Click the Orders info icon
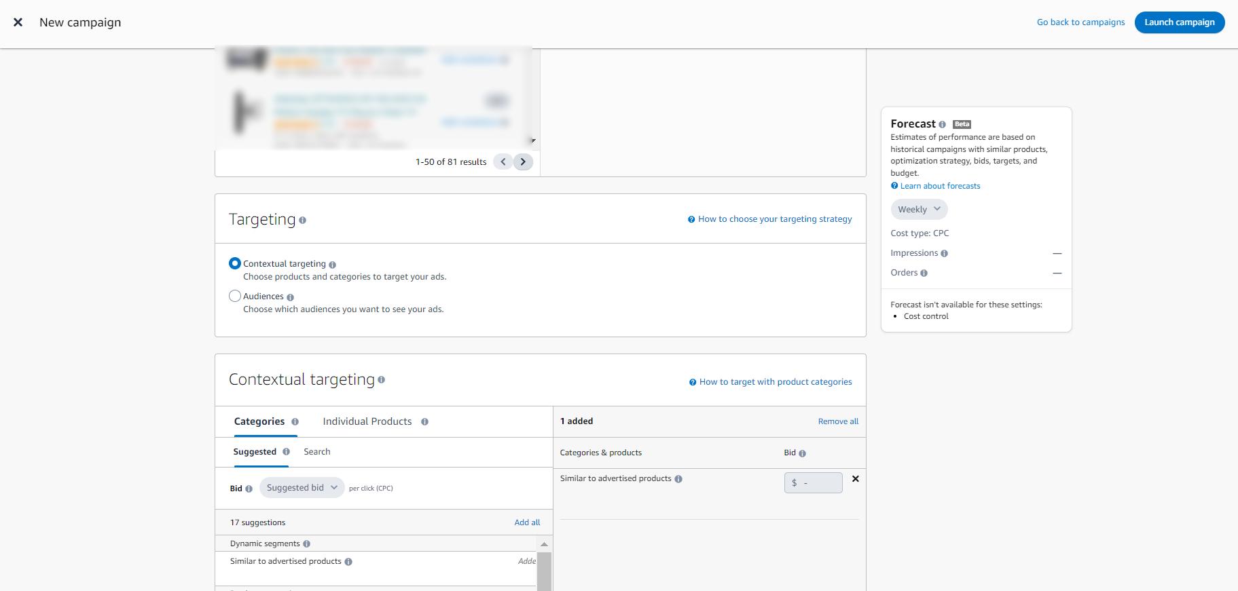The height and width of the screenshot is (591, 1238). tap(924, 273)
